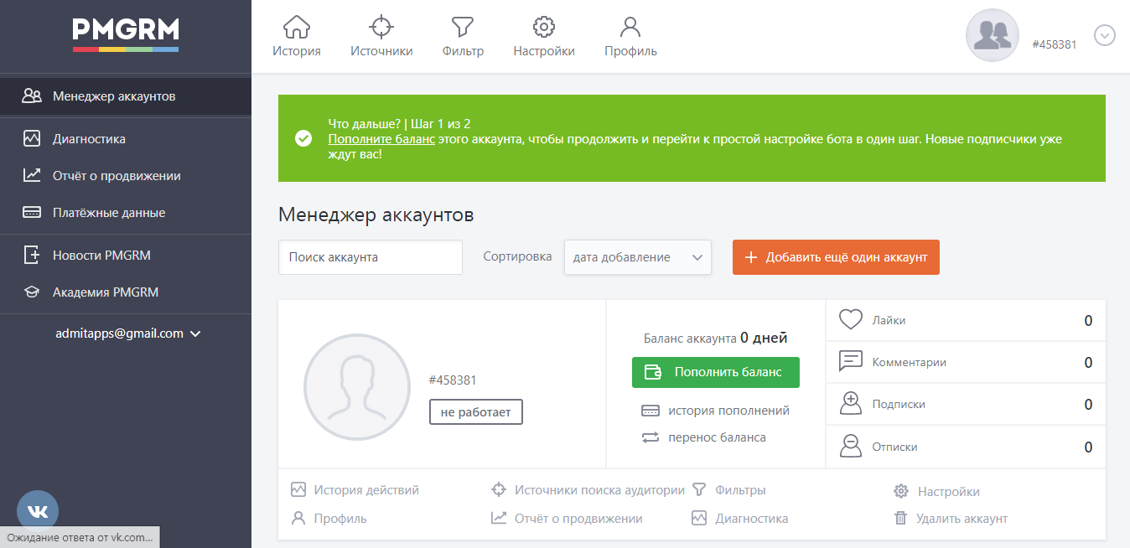Click the Пополните баланс link in banner
Image resolution: width=1130 pixels, height=548 pixels.
[381, 139]
